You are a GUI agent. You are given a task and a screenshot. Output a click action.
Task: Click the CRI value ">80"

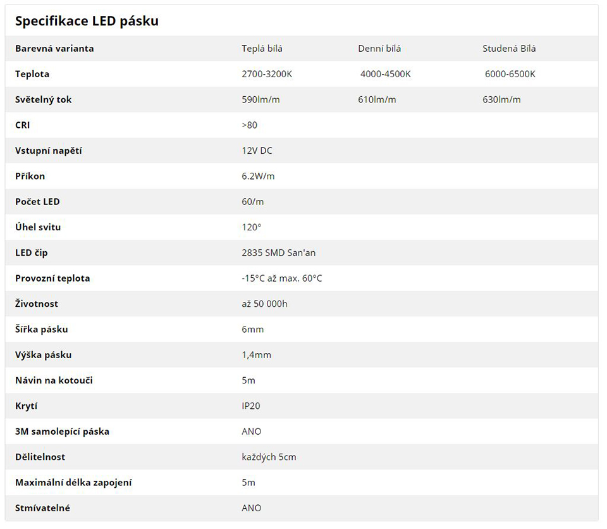click(x=250, y=125)
